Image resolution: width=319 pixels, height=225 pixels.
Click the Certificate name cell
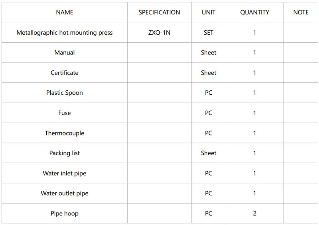[x=65, y=73]
